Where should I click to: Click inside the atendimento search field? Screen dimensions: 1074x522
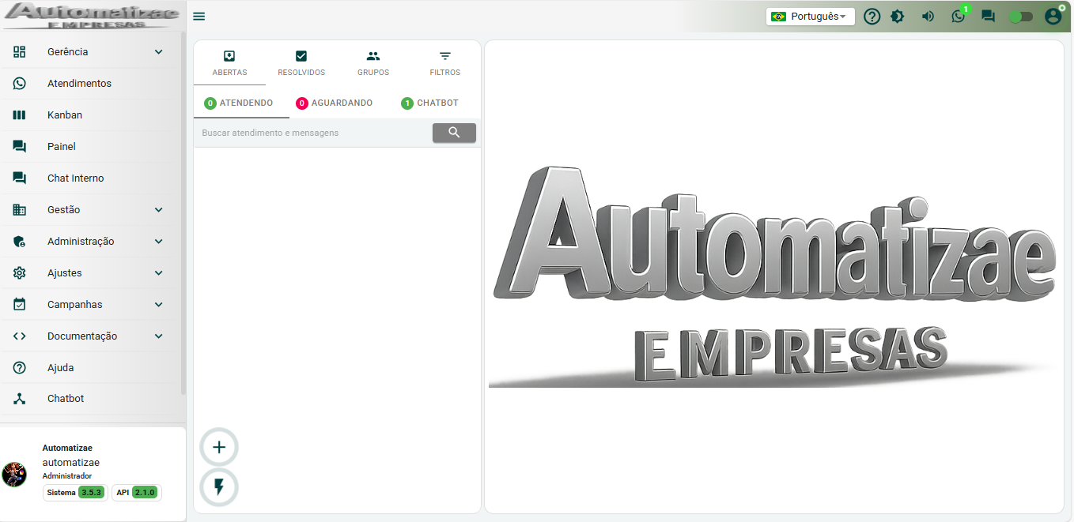click(308, 133)
